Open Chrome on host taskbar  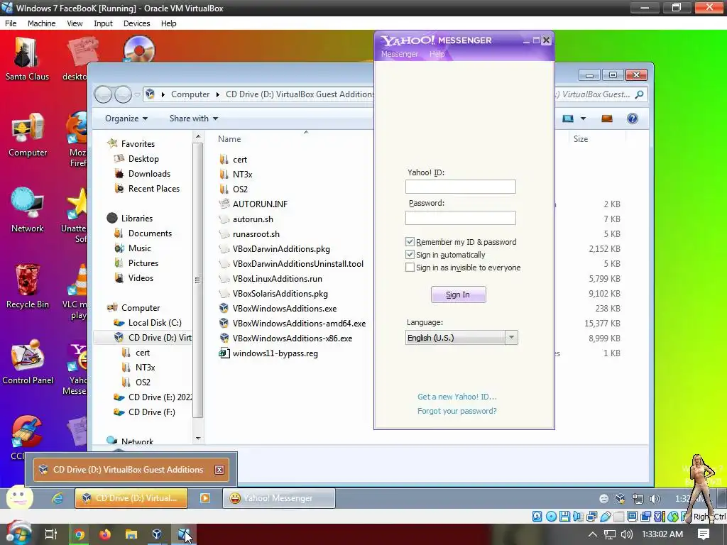coord(79,534)
